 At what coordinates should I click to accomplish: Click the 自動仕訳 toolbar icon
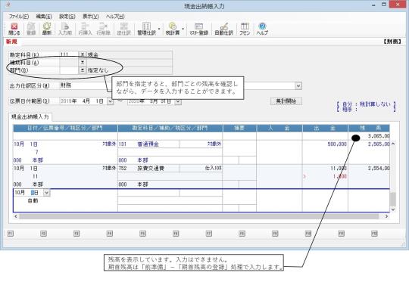[223, 29]
